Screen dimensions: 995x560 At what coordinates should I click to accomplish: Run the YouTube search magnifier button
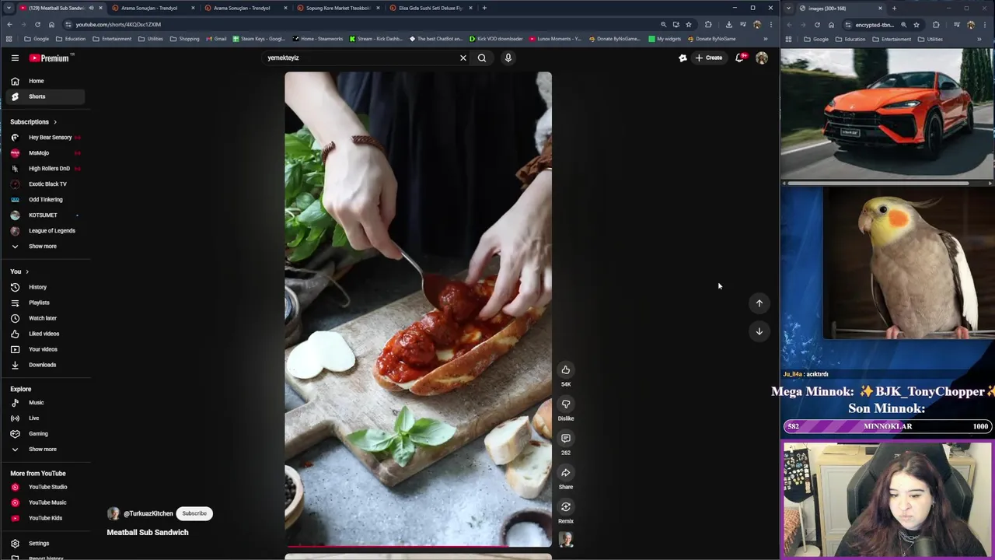click(482, 58)
